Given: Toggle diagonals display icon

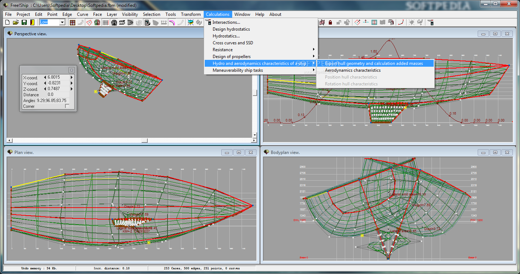Looking at the screenshot, I should 139,22.
